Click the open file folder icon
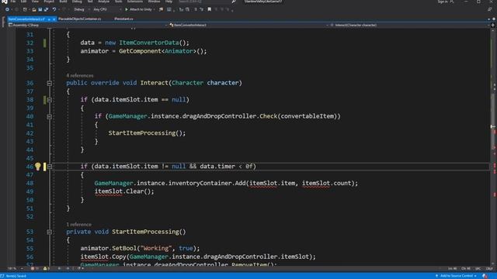Viewport: 497px width, 279px height. click(x=34, y=9)
